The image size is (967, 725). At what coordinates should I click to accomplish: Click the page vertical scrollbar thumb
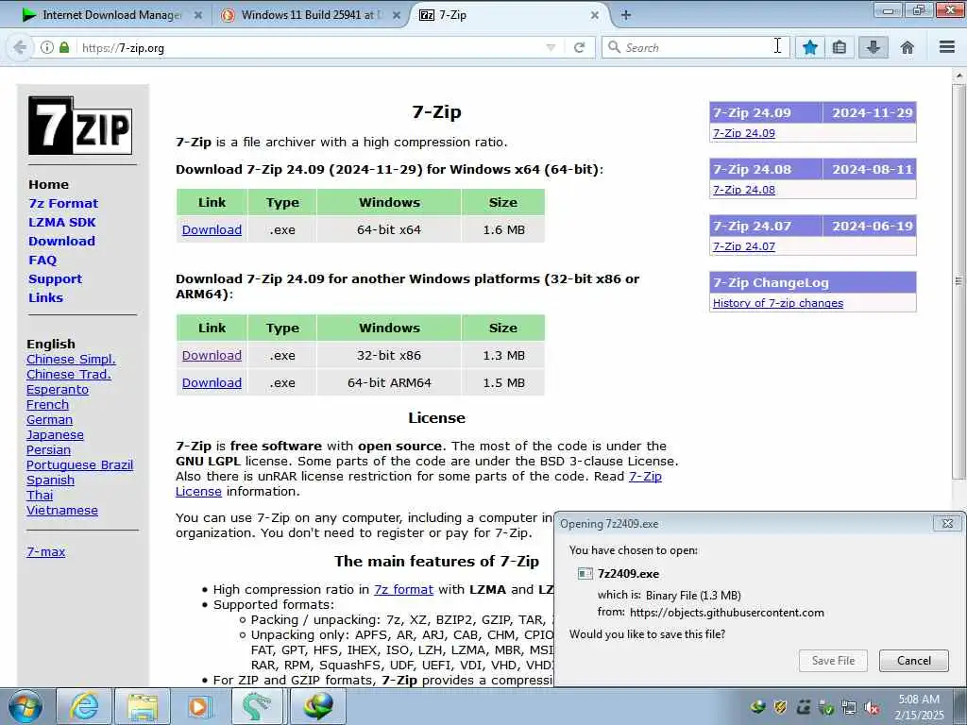pyautogui.click(x=958, y=279)
